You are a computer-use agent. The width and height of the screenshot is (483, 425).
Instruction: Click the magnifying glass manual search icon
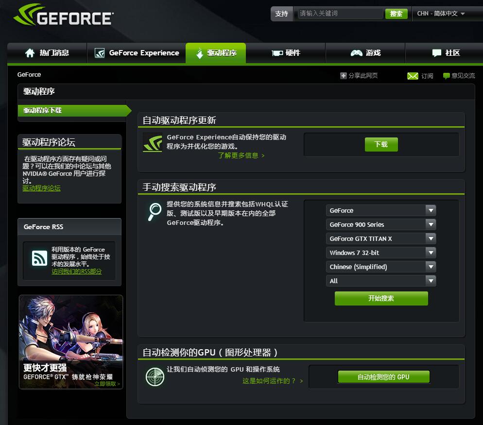(x=154, y=211)
